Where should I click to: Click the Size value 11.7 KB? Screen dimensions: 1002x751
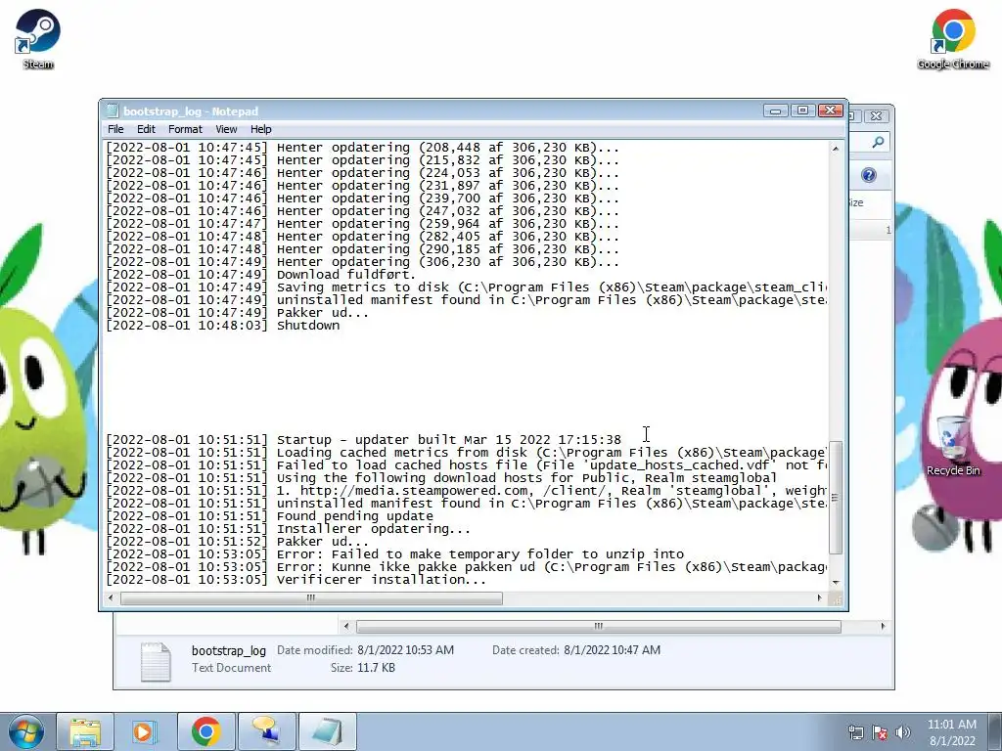click(376, 668)
